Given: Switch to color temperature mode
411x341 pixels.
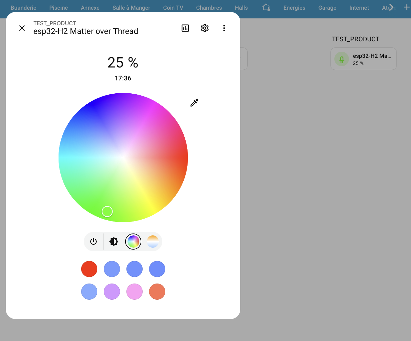Looking at the screenshot, I should [152, 241].
